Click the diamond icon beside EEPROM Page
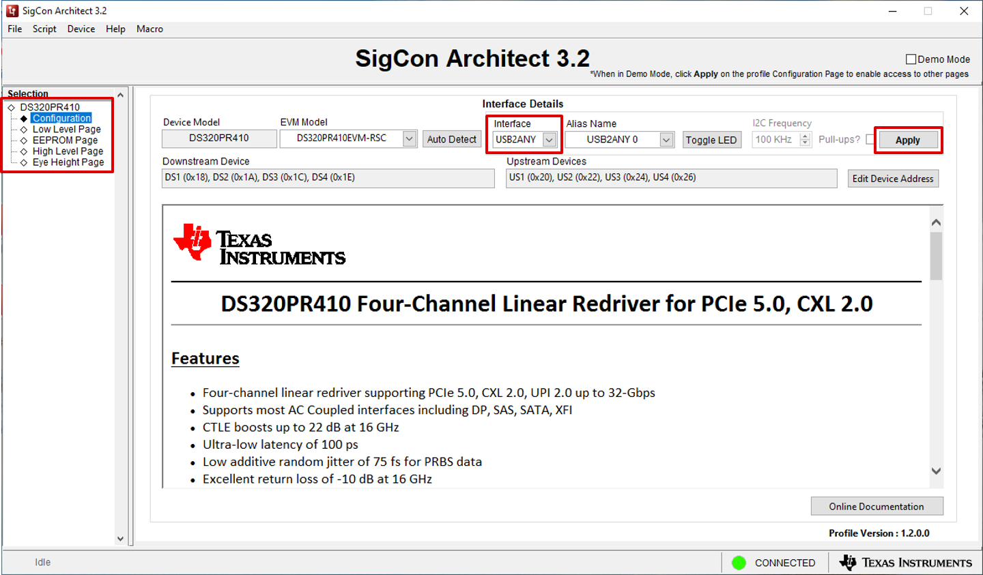This screenshot has height=575, width=983. (24, 141)
